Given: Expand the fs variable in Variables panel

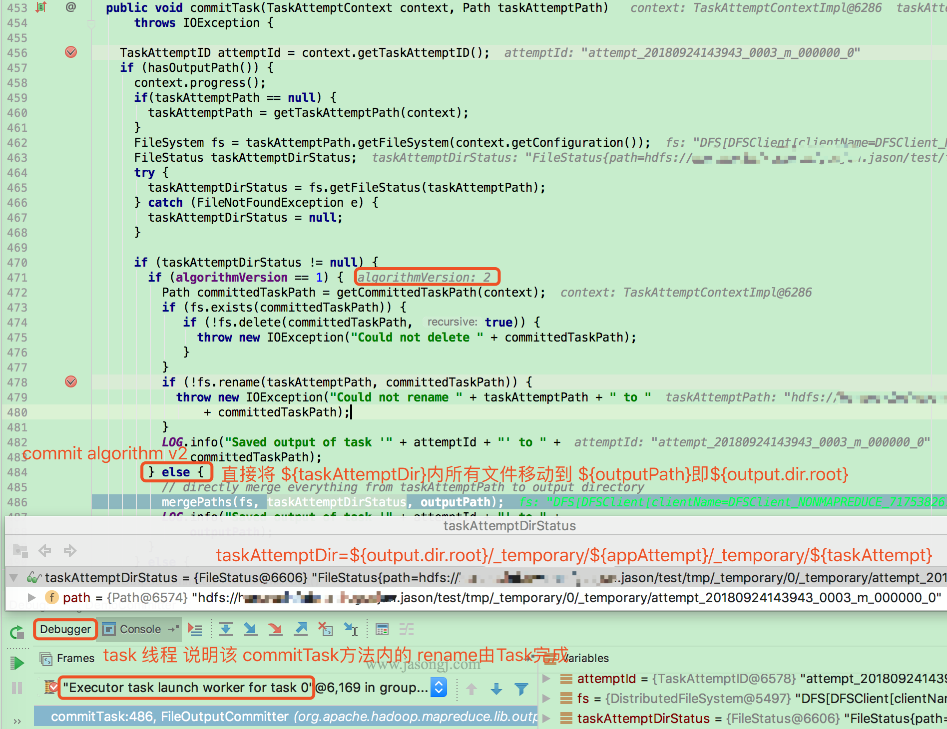Looking at the screenshot, I should pos(546,698).
